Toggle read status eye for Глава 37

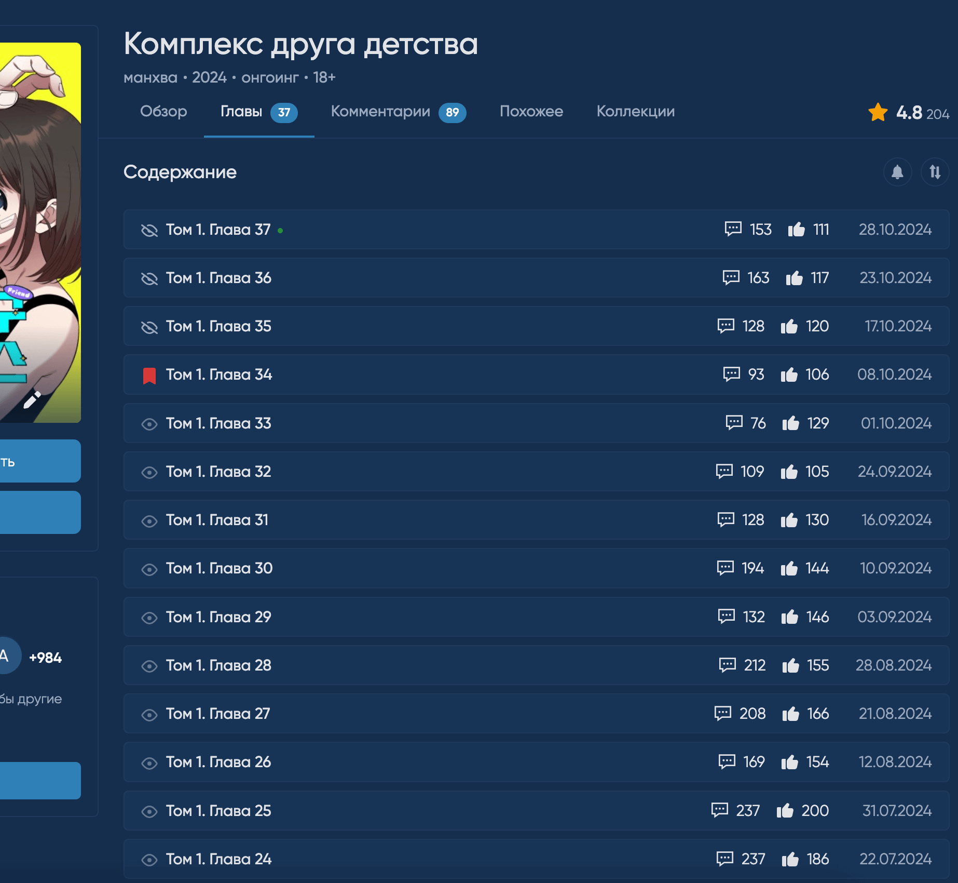click(x=149, y=230)
